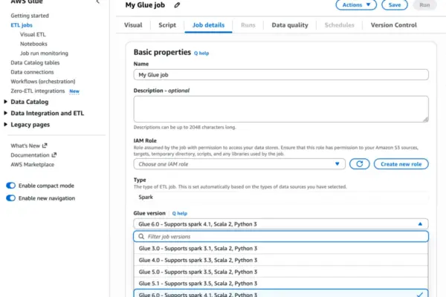Viewport: 446px width, 297px height.
Task: Collapse the AWS Glue sidebar with the chevron
Action: [x=98, y=1]
